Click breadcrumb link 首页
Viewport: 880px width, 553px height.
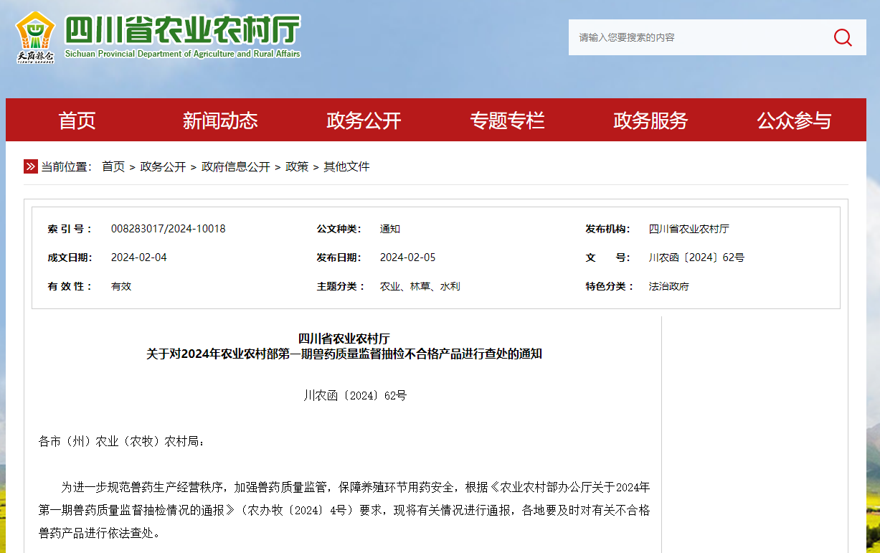pyautogui.click(x=113, y=166)
